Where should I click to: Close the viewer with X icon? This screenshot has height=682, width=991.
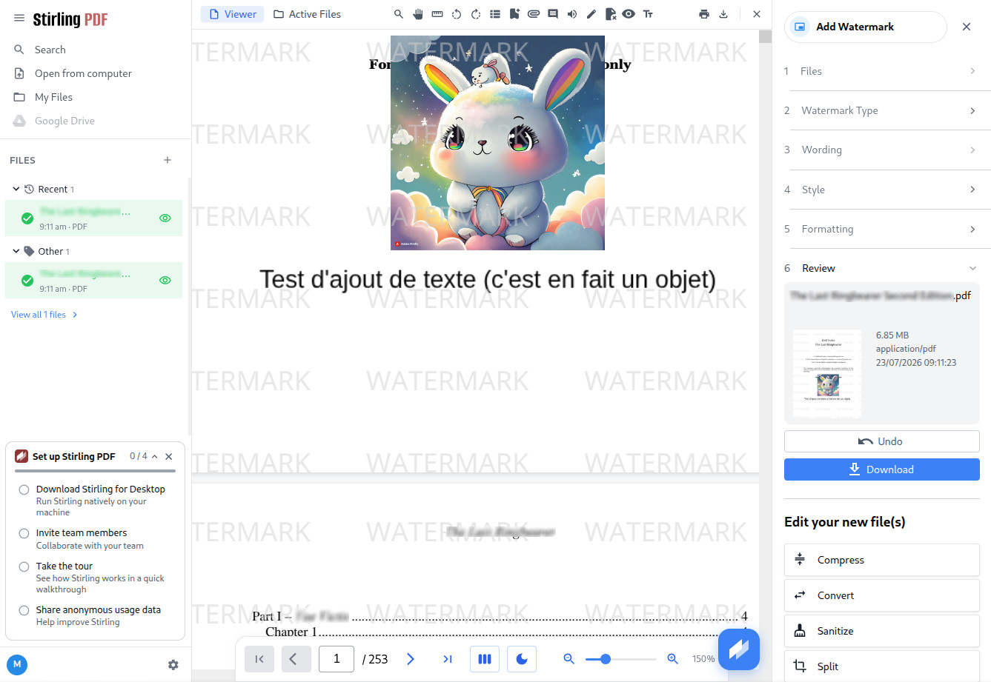coord(757,14)
